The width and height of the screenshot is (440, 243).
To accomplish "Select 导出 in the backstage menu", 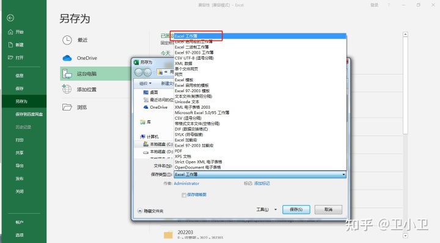I will (20, 166).
